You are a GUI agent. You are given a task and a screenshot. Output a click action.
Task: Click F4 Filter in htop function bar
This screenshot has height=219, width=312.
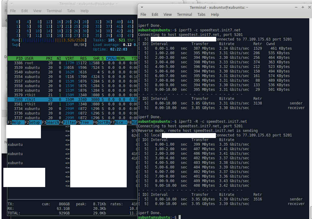67,122
